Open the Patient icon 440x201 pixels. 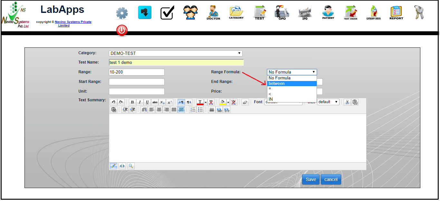coord(328,13)
